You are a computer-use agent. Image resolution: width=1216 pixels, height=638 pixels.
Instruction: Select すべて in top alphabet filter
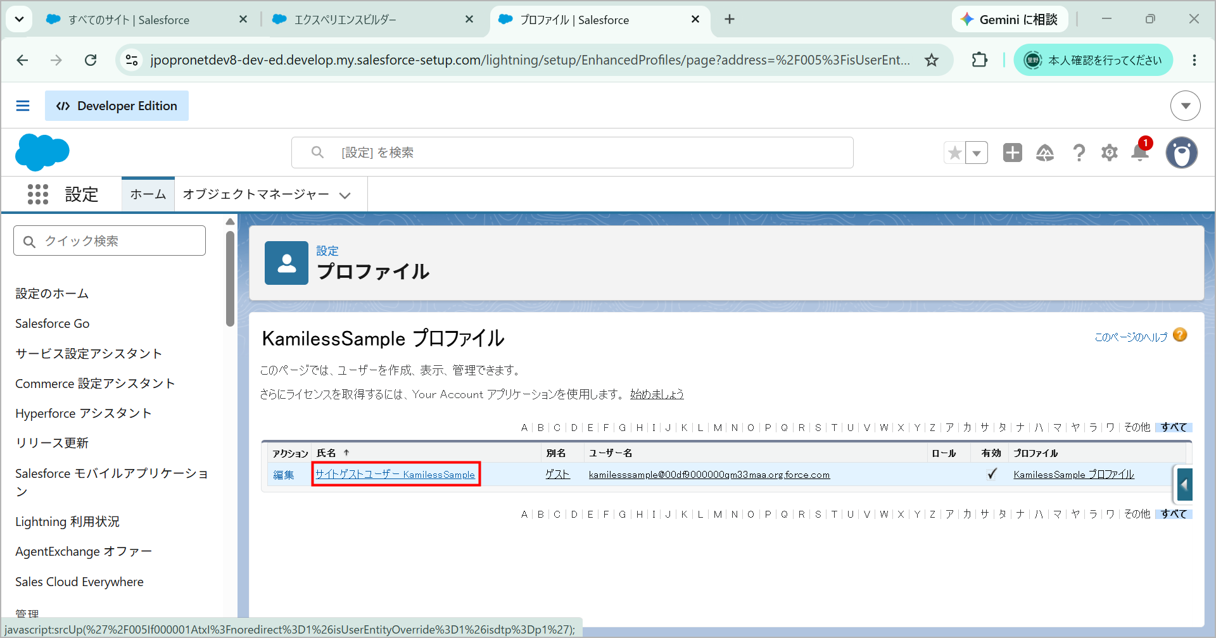[1174, 427]
